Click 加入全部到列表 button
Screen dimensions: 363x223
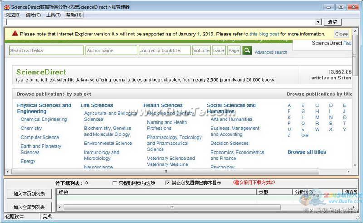point(29,207)
